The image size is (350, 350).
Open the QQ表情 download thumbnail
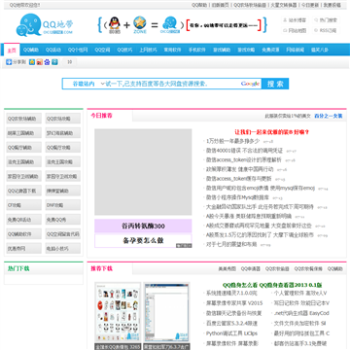tap(118, 316)
